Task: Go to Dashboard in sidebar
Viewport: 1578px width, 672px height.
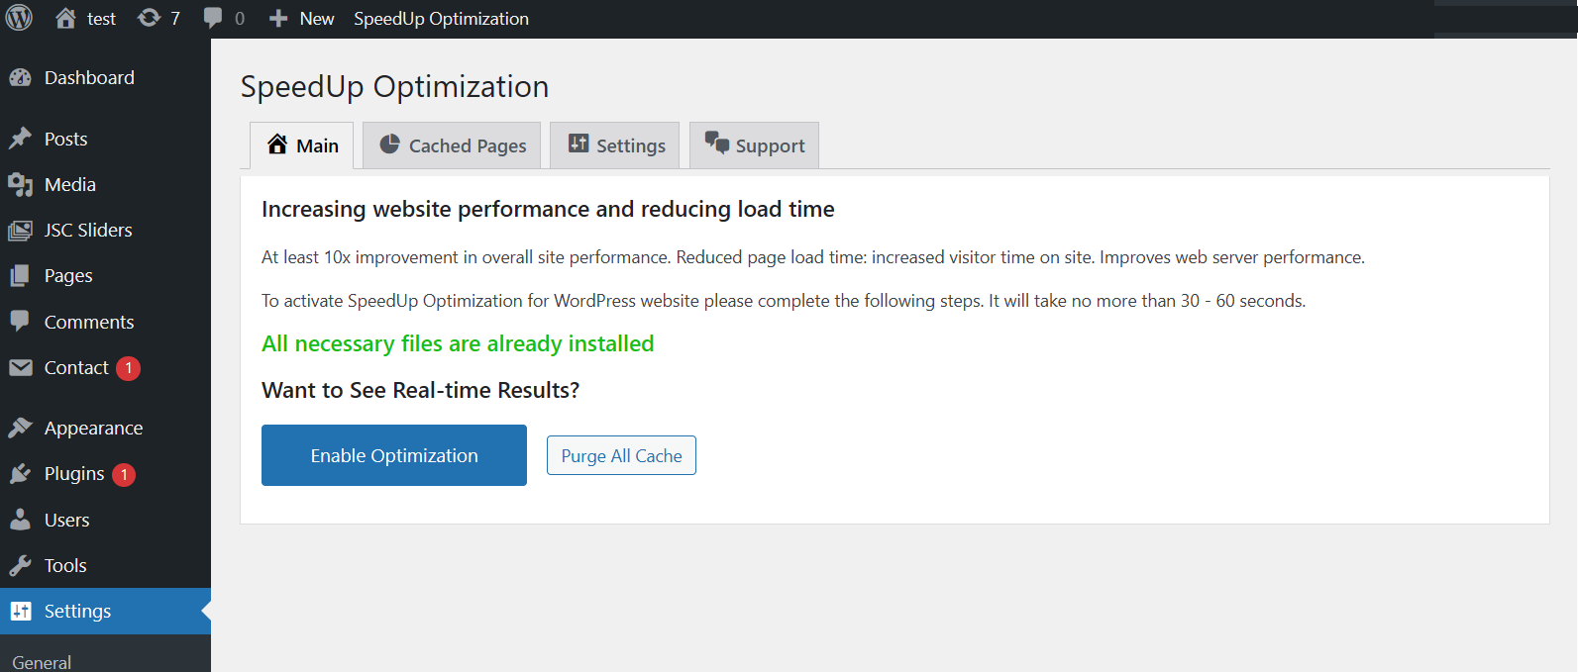Action: (x=89, y=78)
